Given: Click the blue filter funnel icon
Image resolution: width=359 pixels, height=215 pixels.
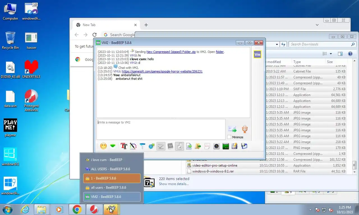Looking at the screenshot, I should click(142, 146).
